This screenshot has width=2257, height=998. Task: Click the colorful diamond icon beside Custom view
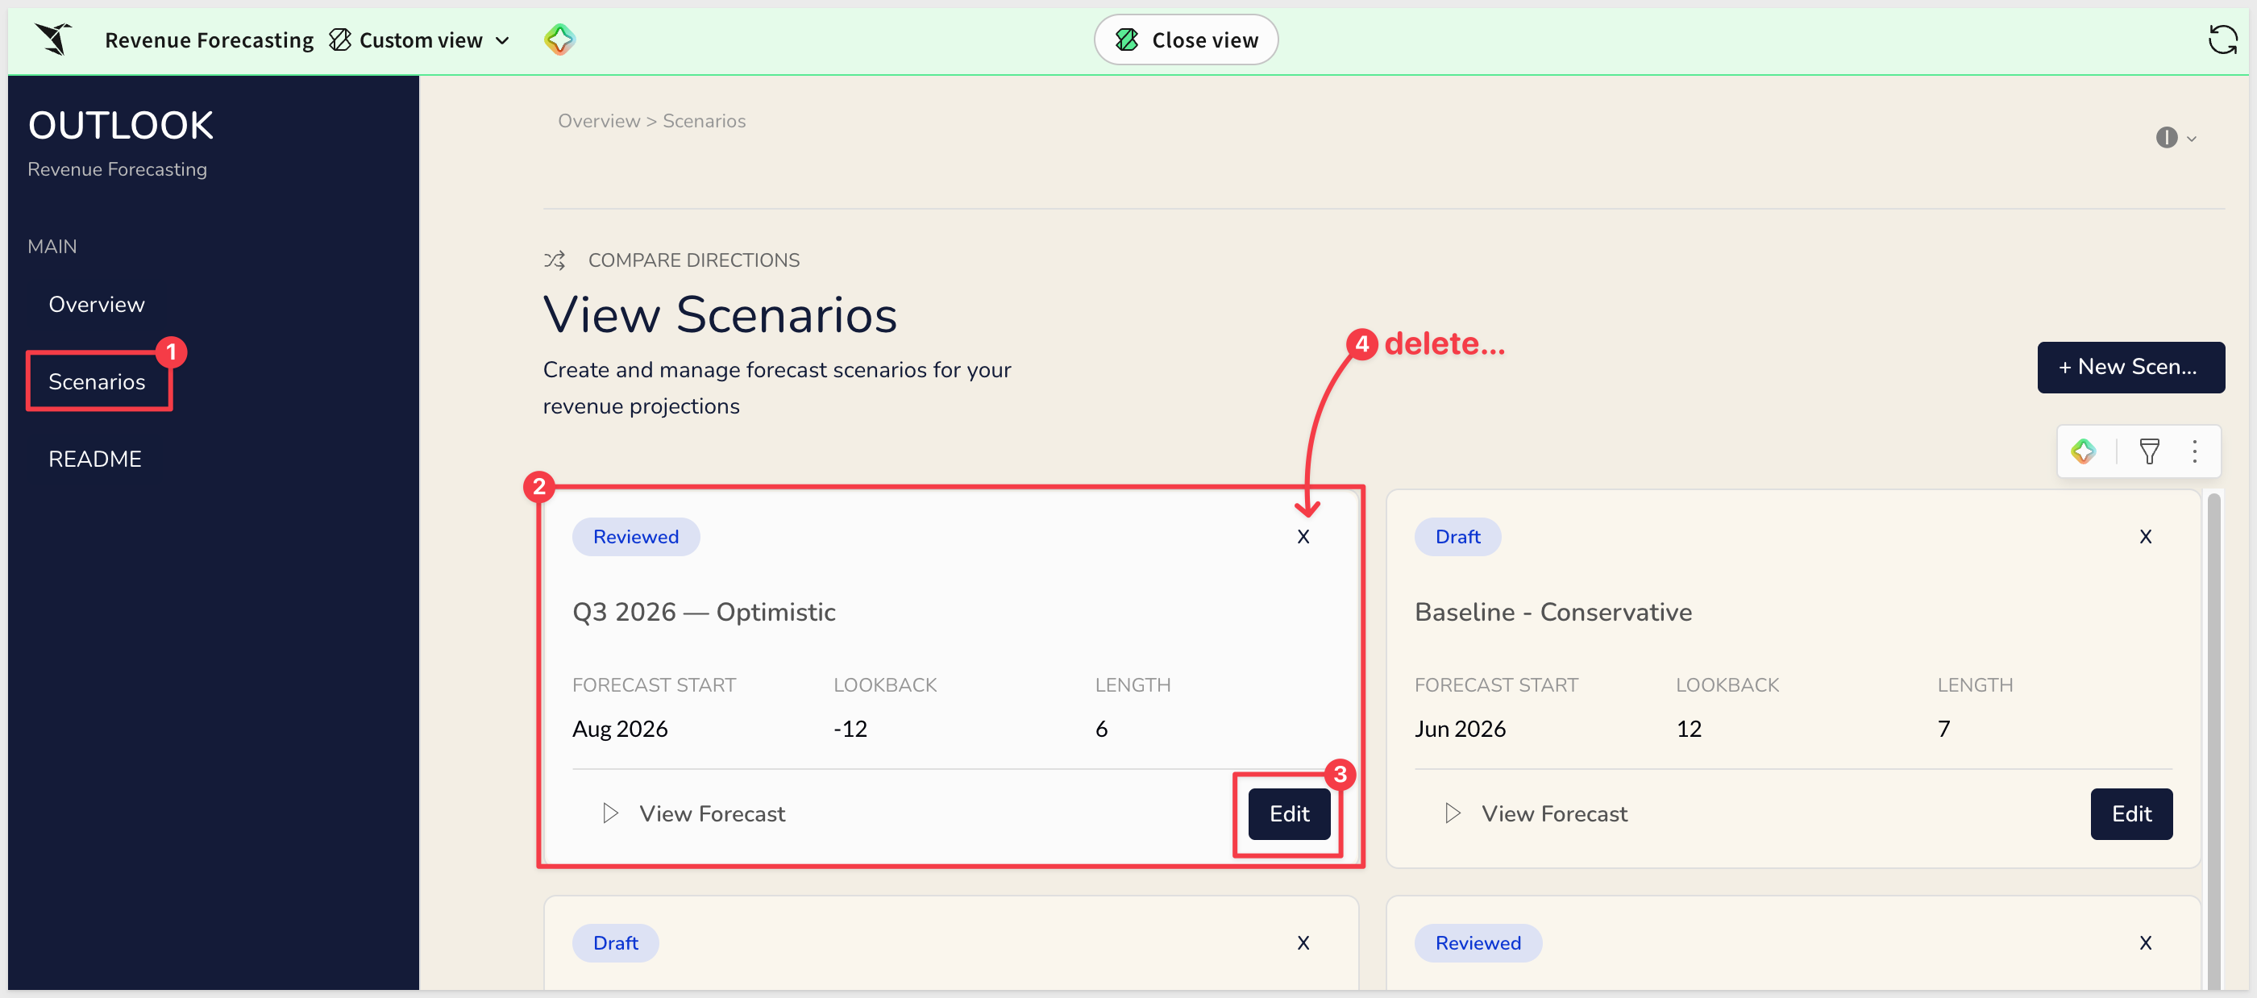click(559, 40)
